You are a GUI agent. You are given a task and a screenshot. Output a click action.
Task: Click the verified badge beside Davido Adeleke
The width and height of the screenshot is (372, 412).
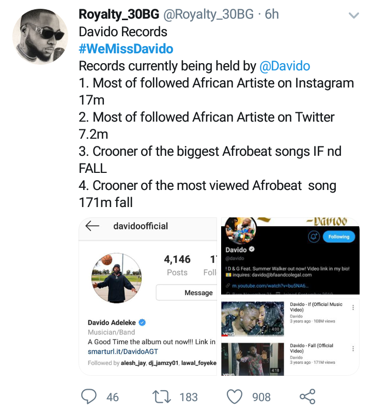coord(143,322)
